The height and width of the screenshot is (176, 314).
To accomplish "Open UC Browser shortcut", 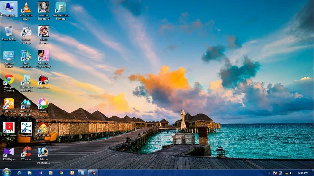I will tap(9, 106).
